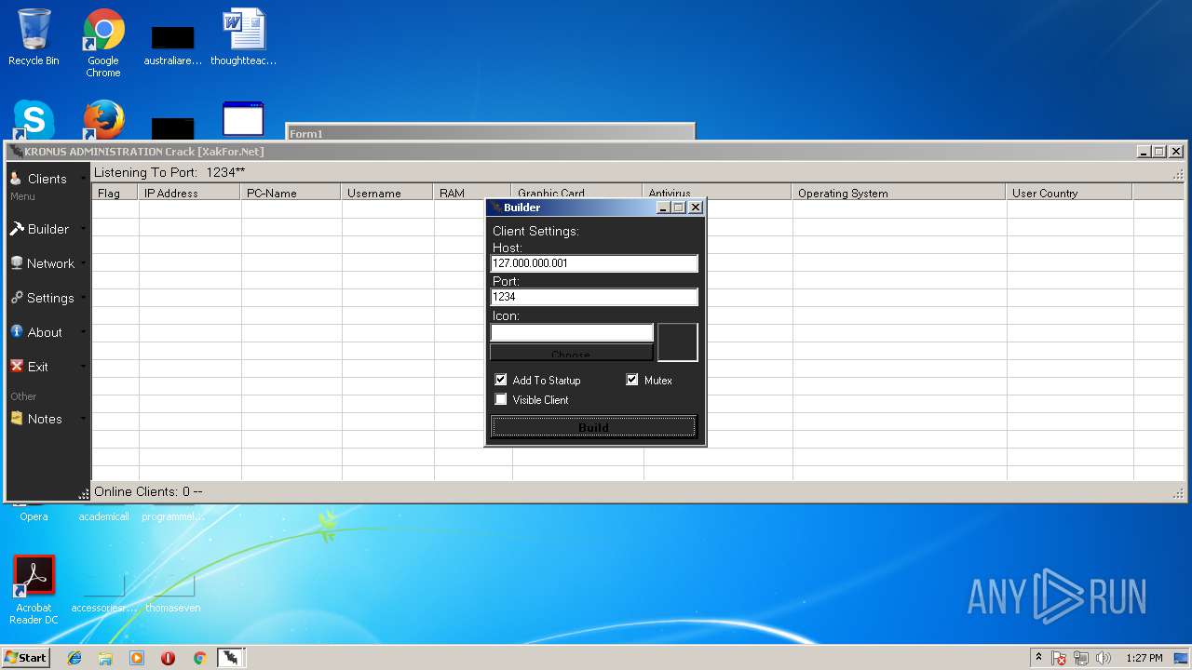Viewport: 1192px width, 670px height.
Task: Click the Build button in Builder
Action: tap(593, 427)
